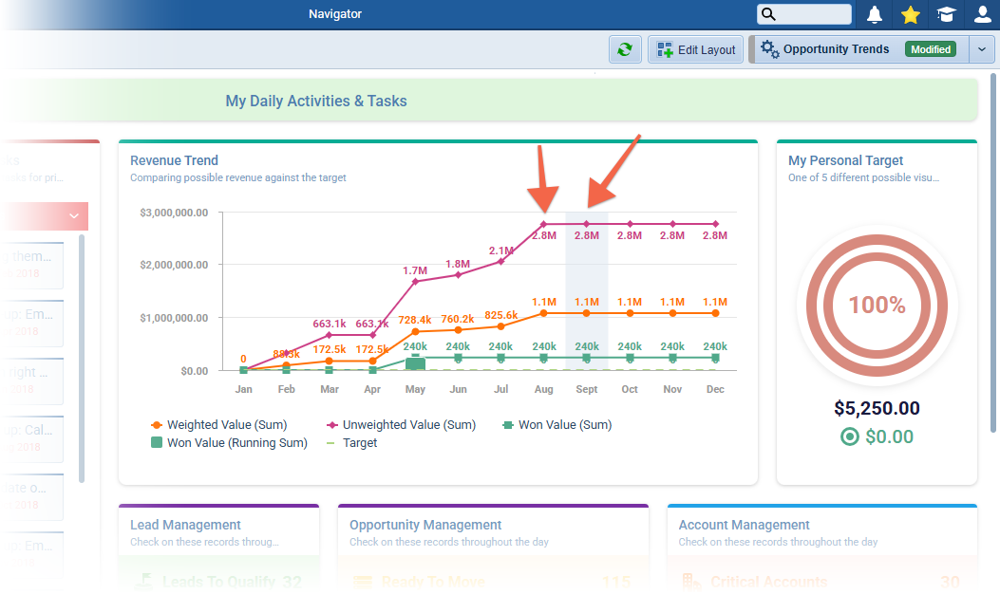The height and width of the screenshot is (594, 1000).
Task: Refresh the dashboard with the refresh icon
Action: coord(625,48)
